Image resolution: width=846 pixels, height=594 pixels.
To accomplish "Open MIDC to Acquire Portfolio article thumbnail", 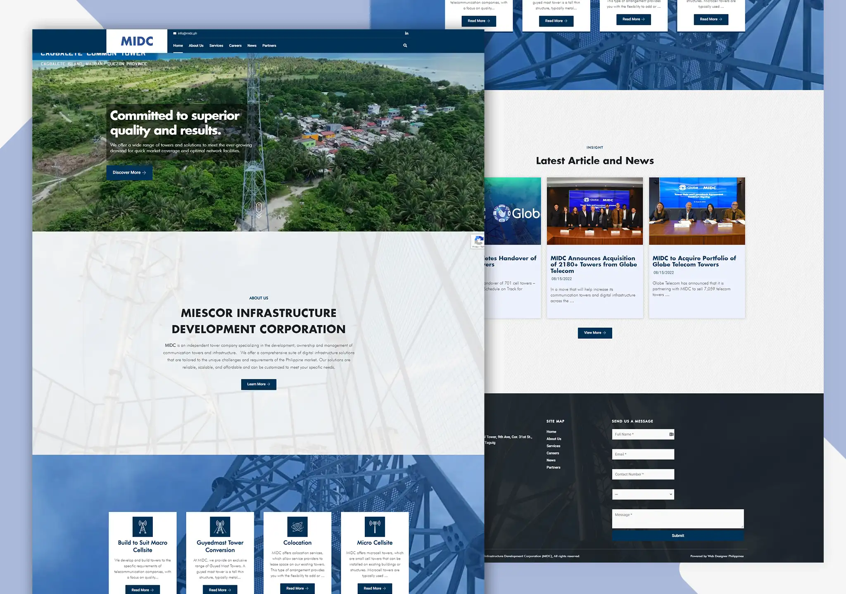I will tap(696, 211).
